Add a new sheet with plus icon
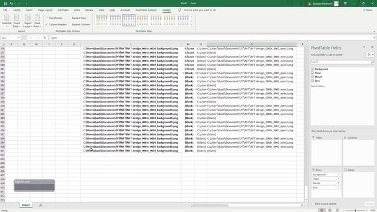The image size is (377, 212). pyautogui.click(x=41, y=206)
